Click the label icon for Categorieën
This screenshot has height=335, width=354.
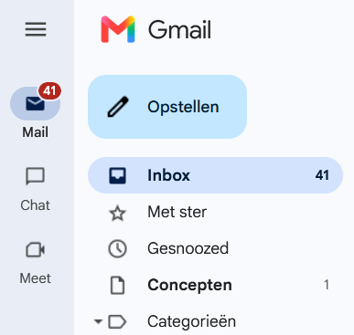point(117,321)
